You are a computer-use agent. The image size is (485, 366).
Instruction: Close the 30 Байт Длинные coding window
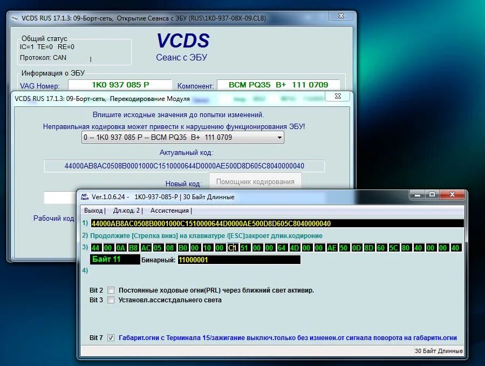pyautogui.click(x=452, y=194)
